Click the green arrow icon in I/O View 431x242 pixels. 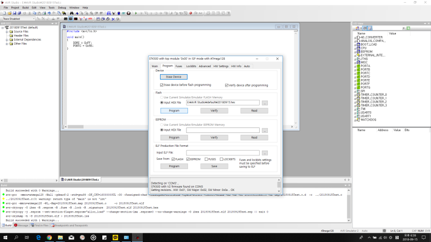[408, 29]
